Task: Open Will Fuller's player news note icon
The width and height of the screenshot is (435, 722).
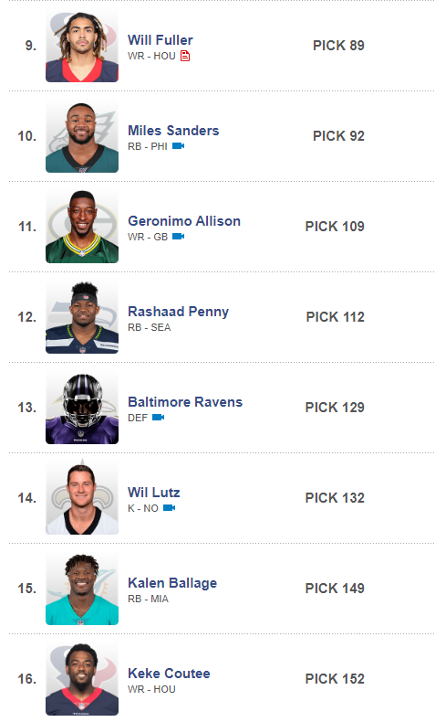Action: tap(185, 56)
